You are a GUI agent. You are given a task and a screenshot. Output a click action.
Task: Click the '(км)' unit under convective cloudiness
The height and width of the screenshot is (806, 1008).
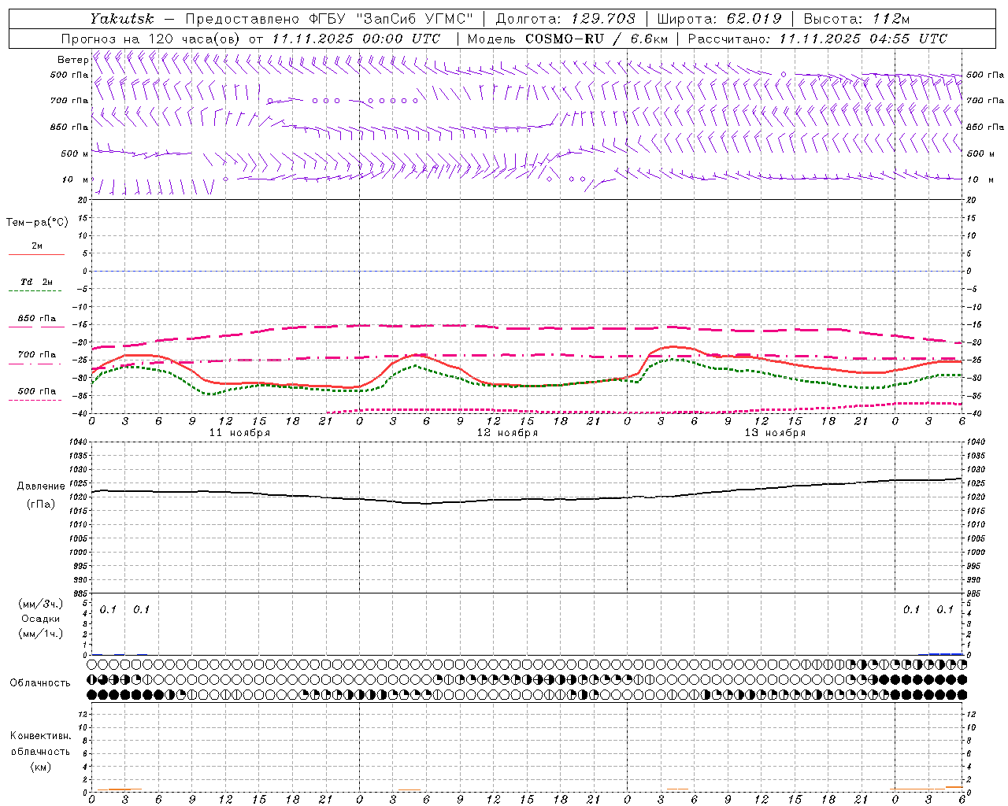coord(41,767)
